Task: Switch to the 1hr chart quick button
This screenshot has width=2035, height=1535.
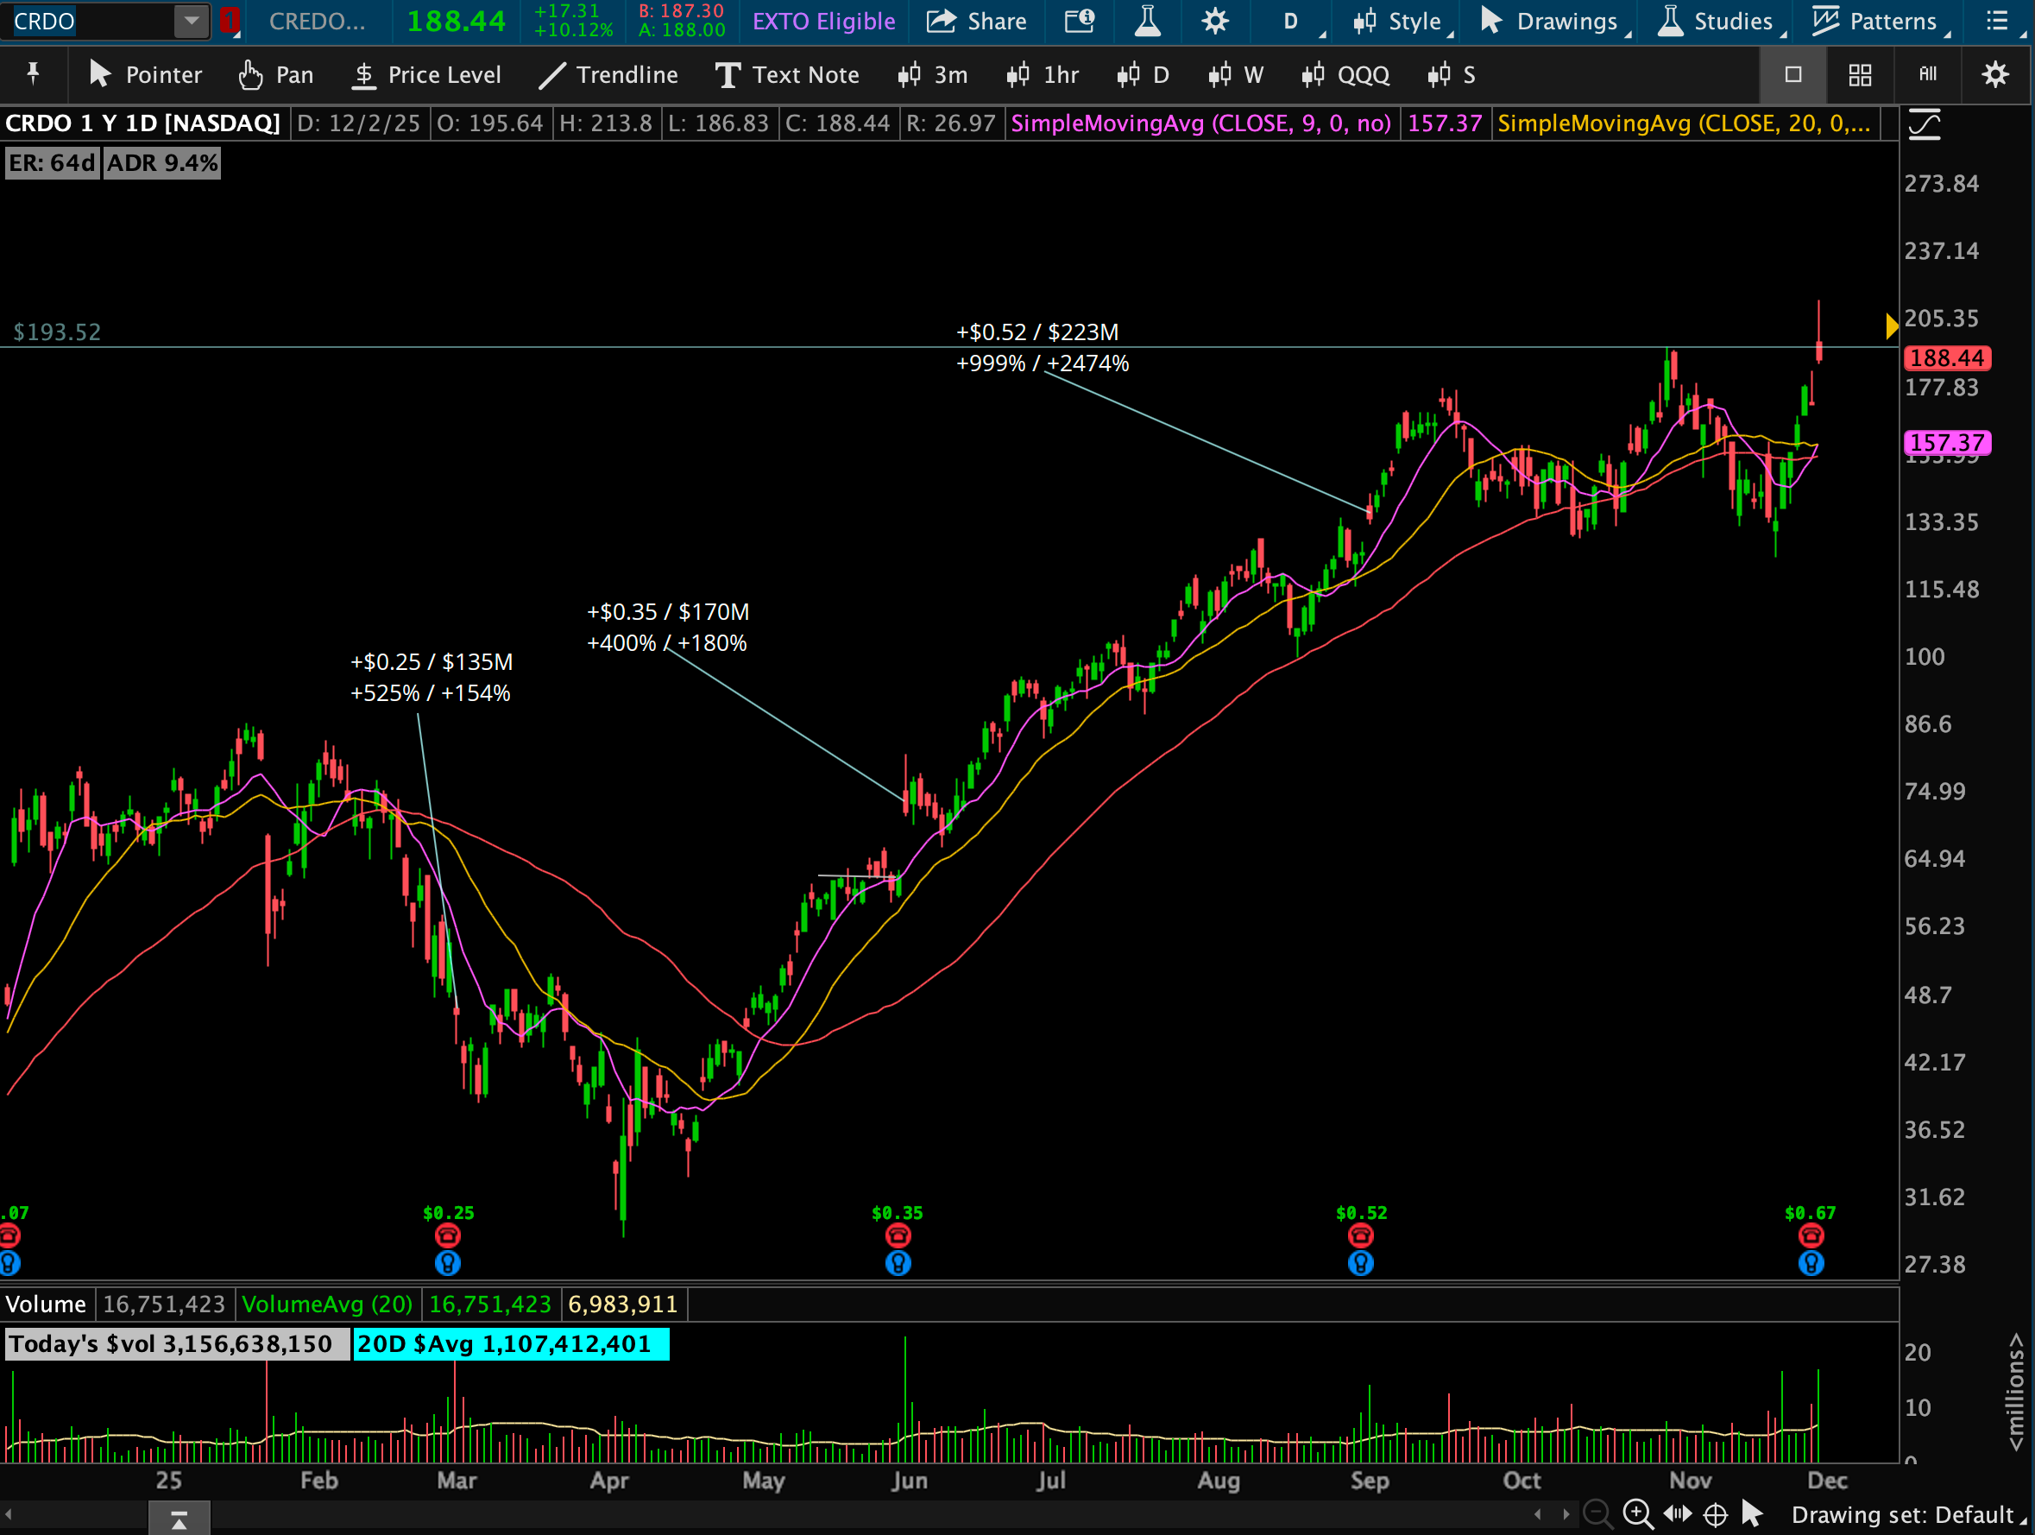Action: tap(1043, 74)
